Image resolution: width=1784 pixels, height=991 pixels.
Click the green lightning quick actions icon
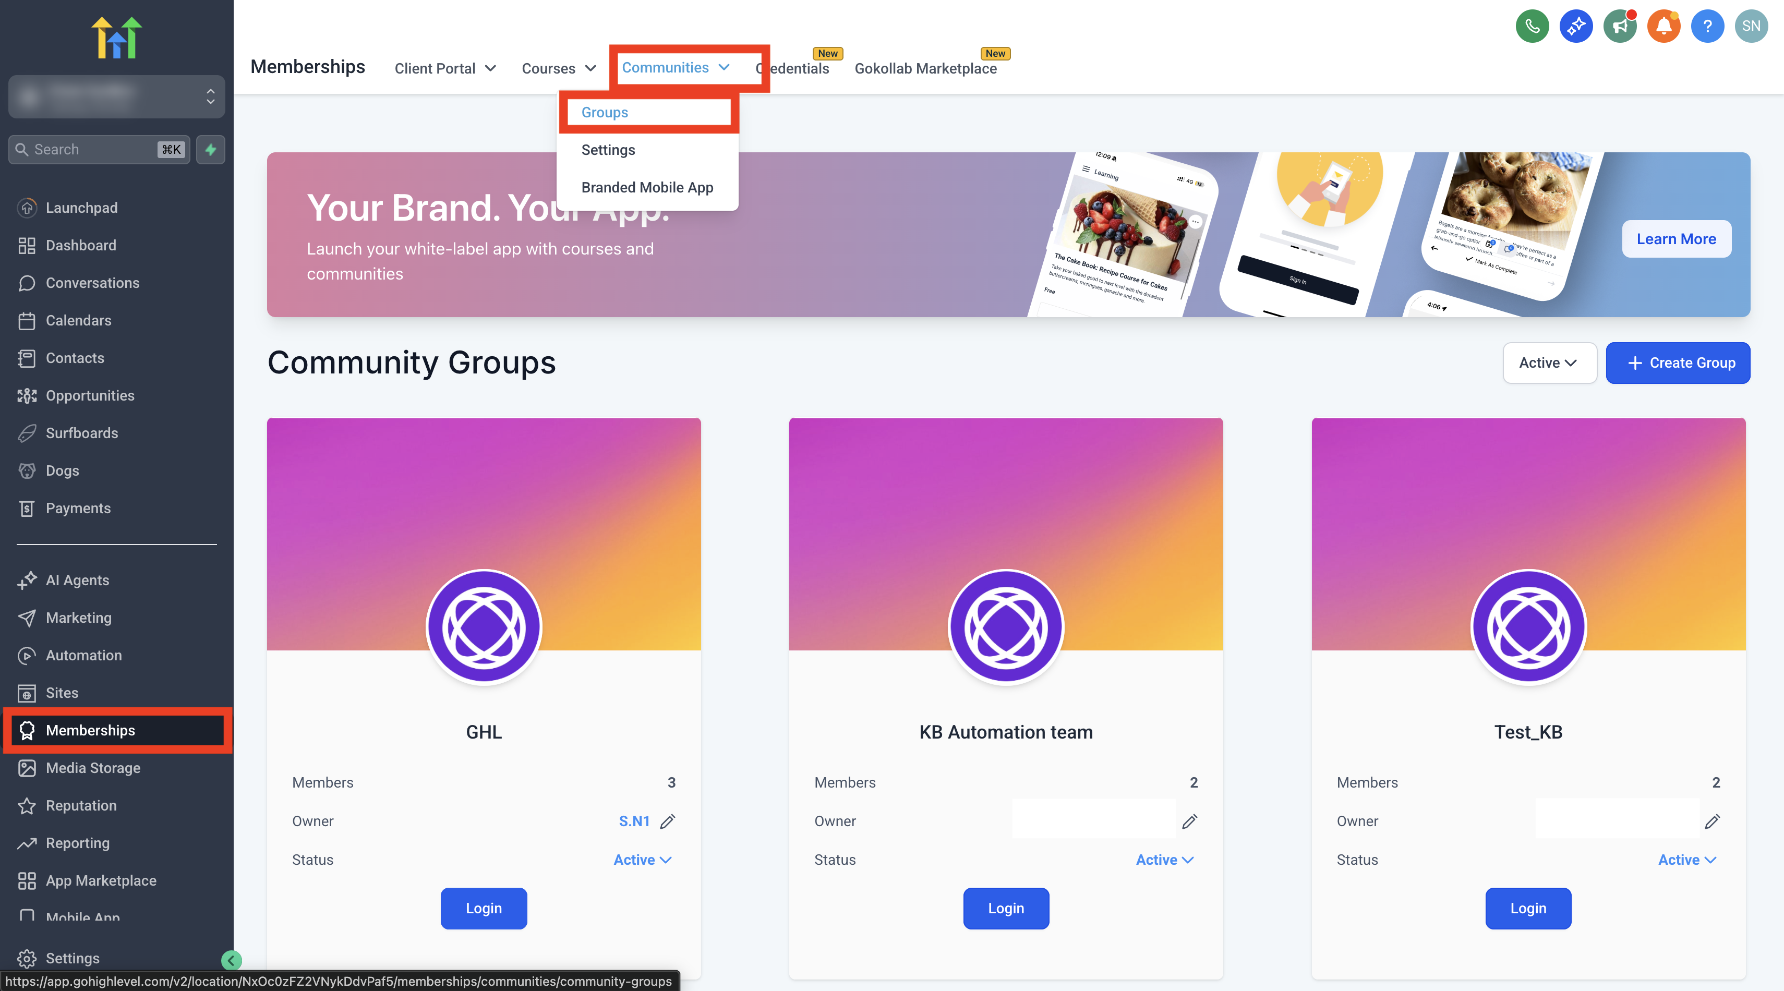coord(211,150)
